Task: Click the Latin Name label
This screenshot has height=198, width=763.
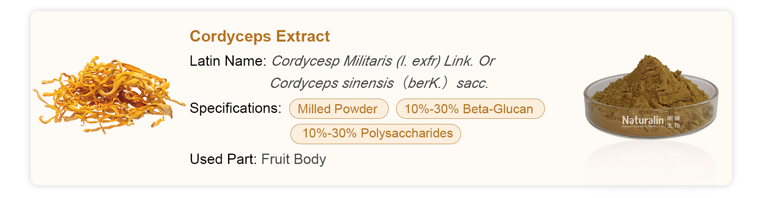Action: 228,61
